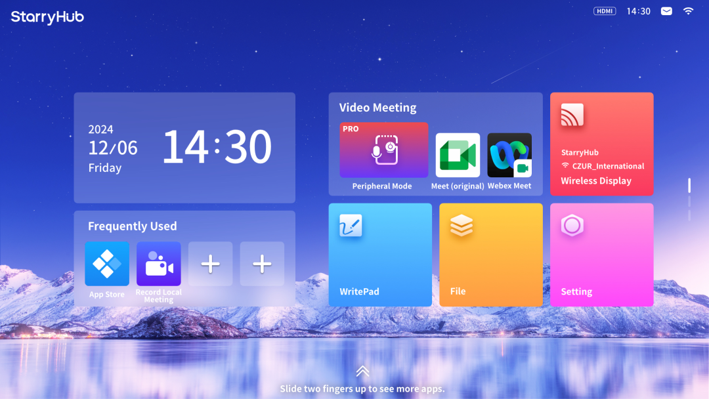Viewport: 709px width, 399px height.
Task: Click the page indicator scrollbar
Action: [x=689, y=199]
